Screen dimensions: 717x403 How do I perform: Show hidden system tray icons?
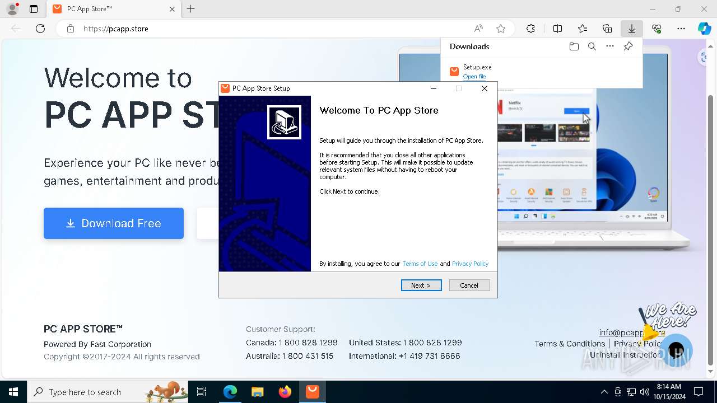point(604,392)
